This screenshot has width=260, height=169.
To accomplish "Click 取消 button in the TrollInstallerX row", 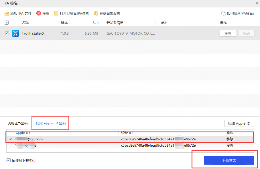I will 246,33.
